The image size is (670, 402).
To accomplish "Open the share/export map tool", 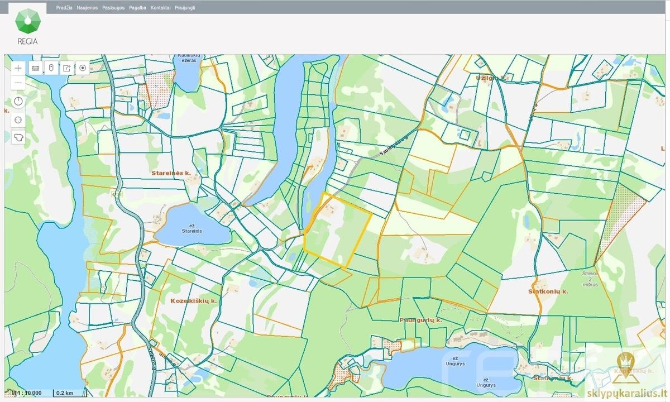I will [x=66, y=68].
